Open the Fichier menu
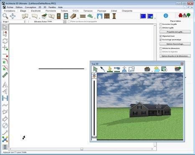195x155 pixels. [10, 7]
